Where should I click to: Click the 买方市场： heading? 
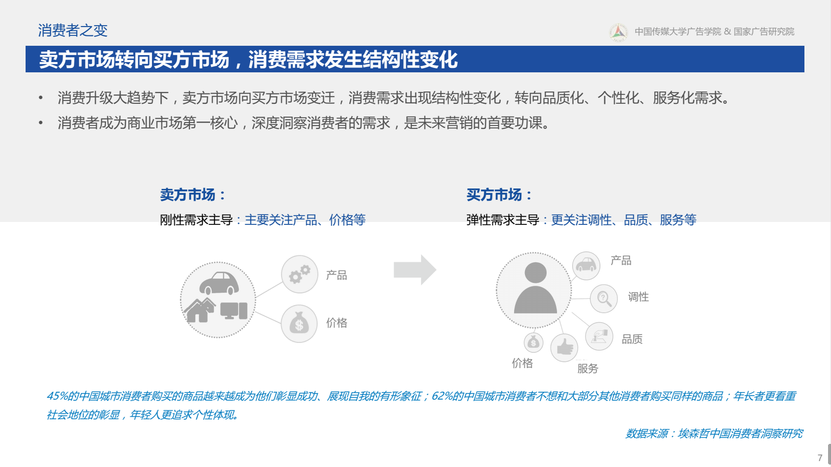pyautogui.click(x=499, y=195)
